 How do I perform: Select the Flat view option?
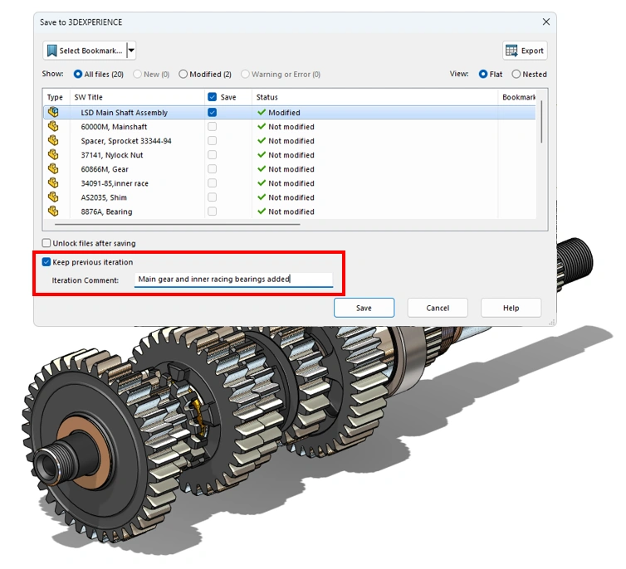(x=483, y=74)
